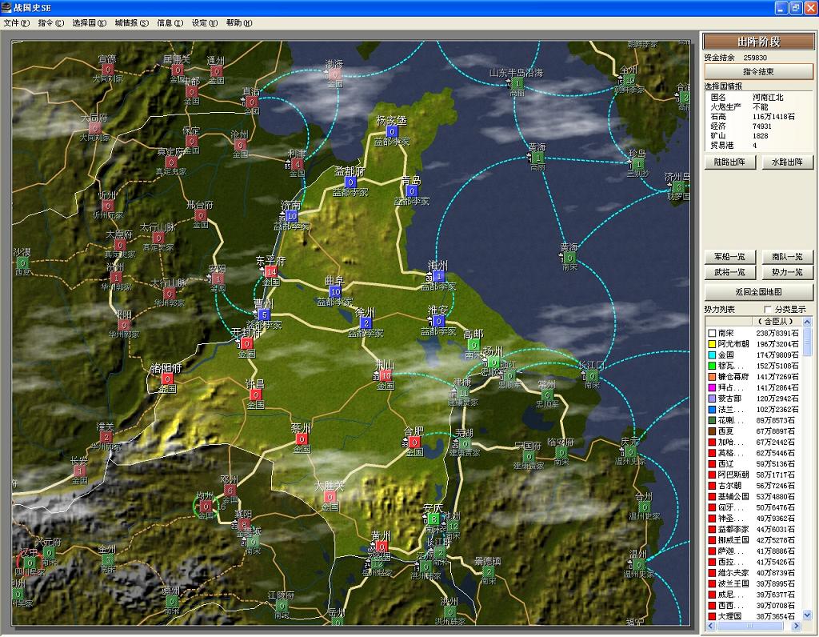Select the 沙漠 green city marker
This screenshot has height=637, width=819.
coord(22,262)
